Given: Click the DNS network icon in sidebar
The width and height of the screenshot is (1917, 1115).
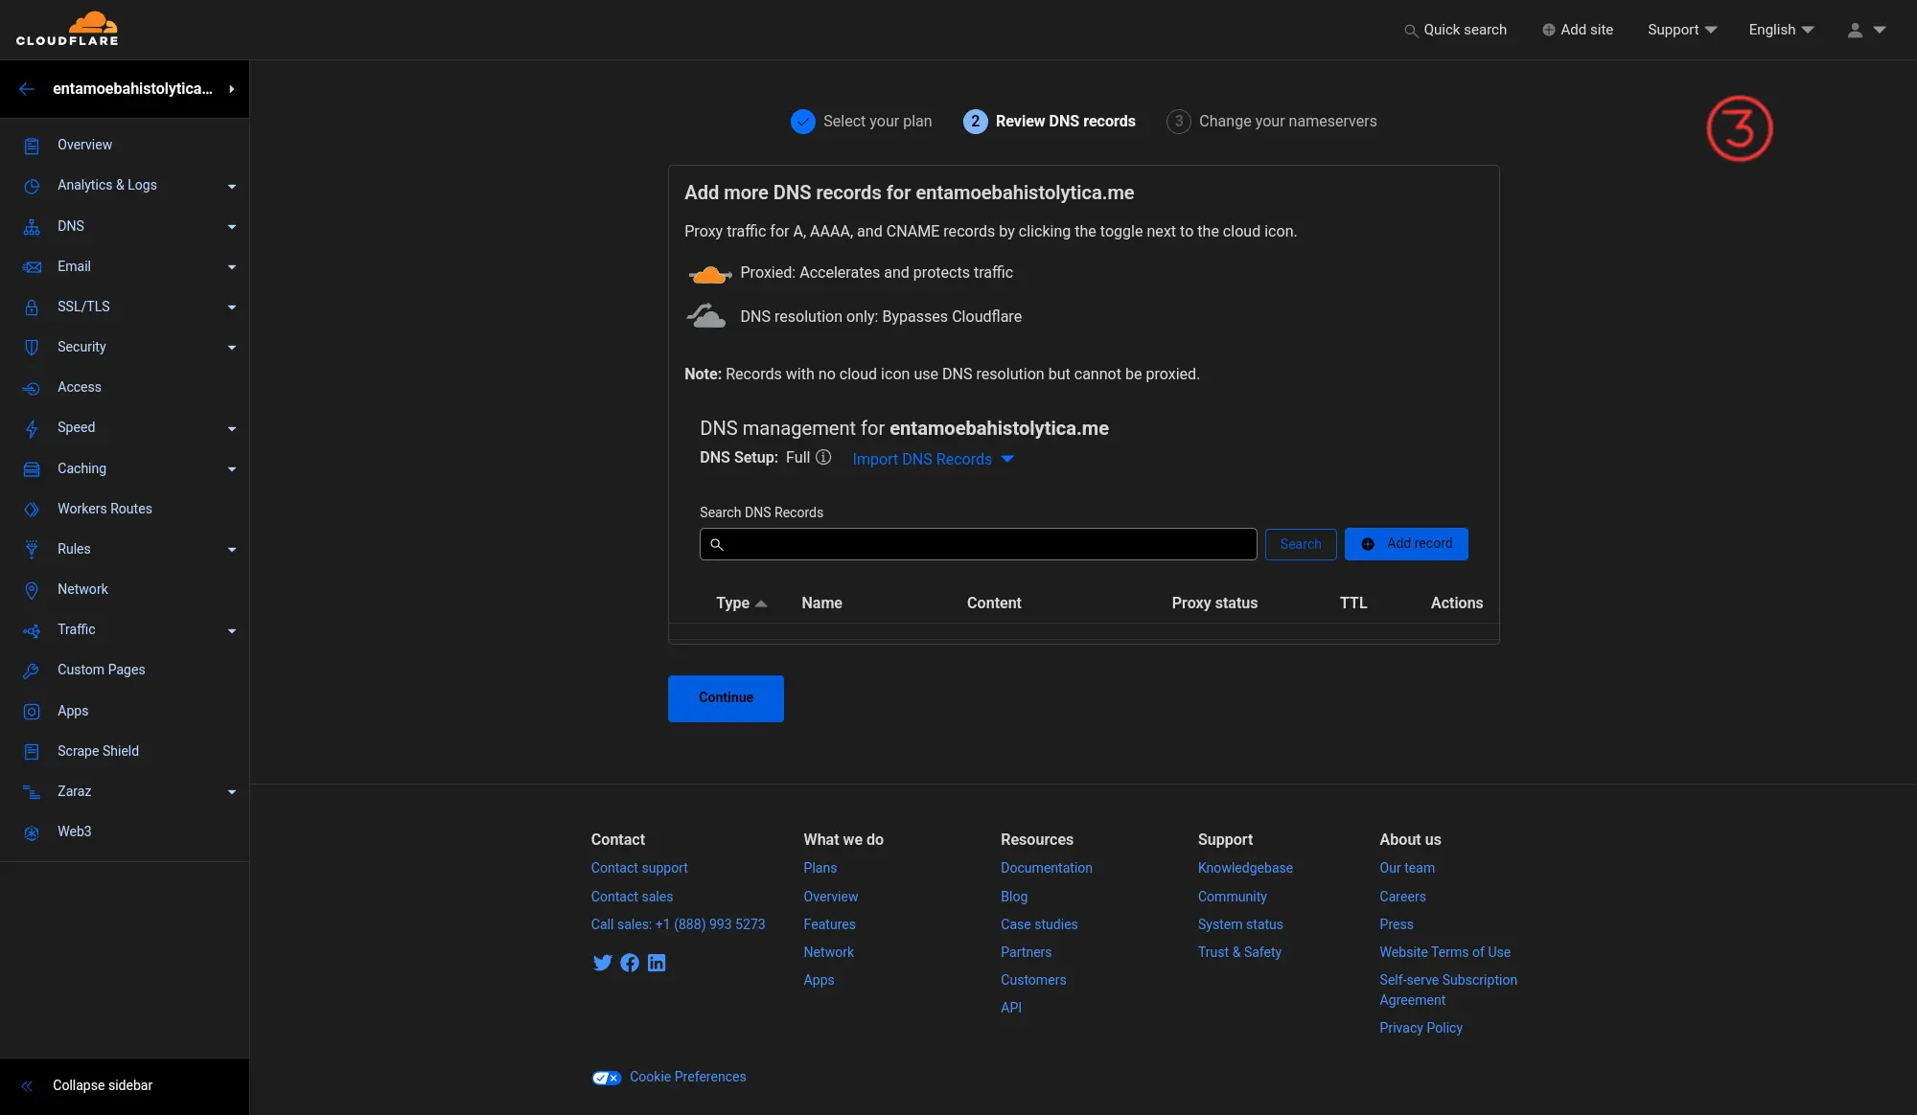Looking at the screenshot, I should [x=32, y=227].
